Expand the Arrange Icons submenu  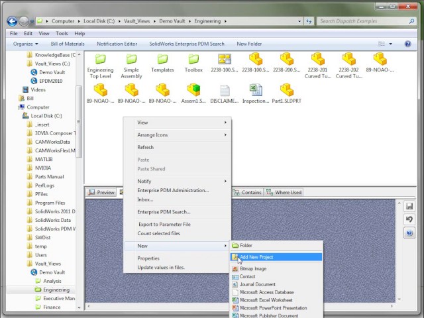pos(178,135)
